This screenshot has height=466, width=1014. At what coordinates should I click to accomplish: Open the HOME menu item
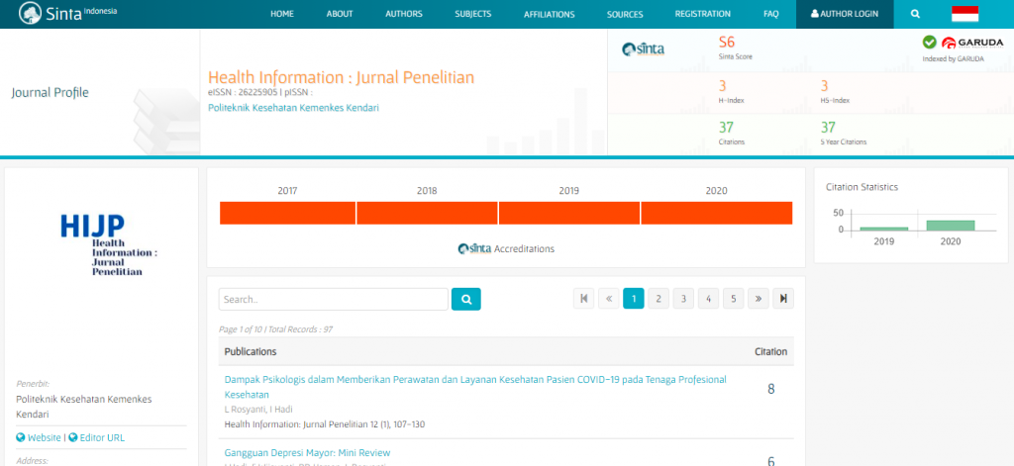tap(282, 14)
